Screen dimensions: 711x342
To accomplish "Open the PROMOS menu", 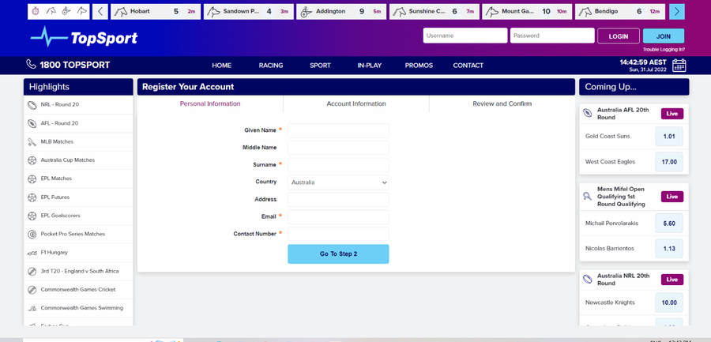I will pos(419,66).
